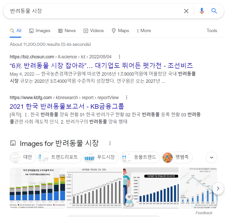Screen dimensions: 225x217
Task: Open options menu for biz.chosun.com result
Action: [120, 57]
